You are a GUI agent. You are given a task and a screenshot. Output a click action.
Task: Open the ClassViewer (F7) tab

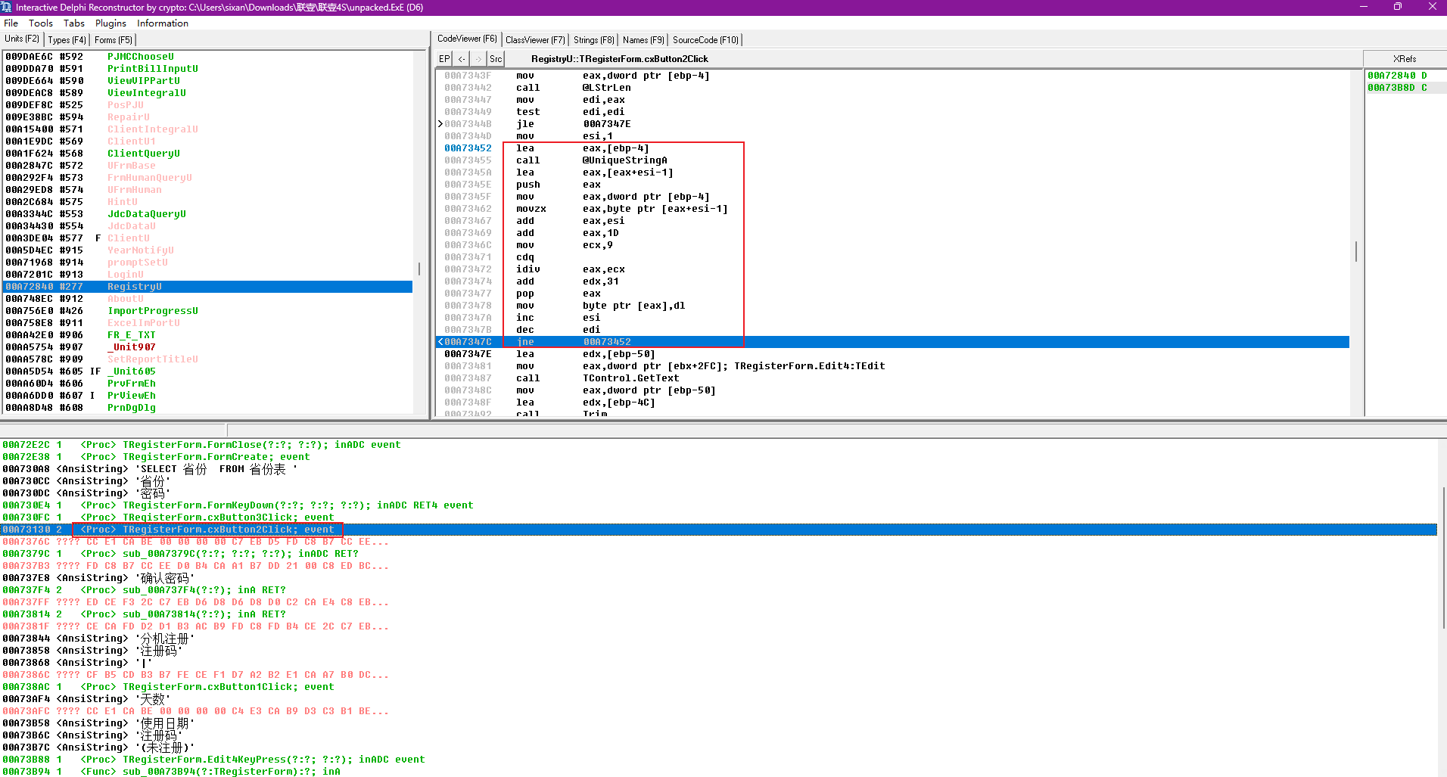click(535, 40)
